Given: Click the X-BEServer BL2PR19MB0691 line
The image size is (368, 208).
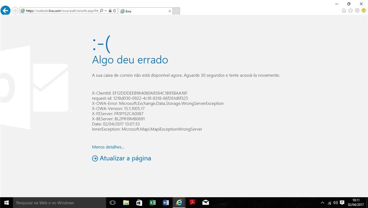Looking at the screenshot, I should [x=118, y=119].
